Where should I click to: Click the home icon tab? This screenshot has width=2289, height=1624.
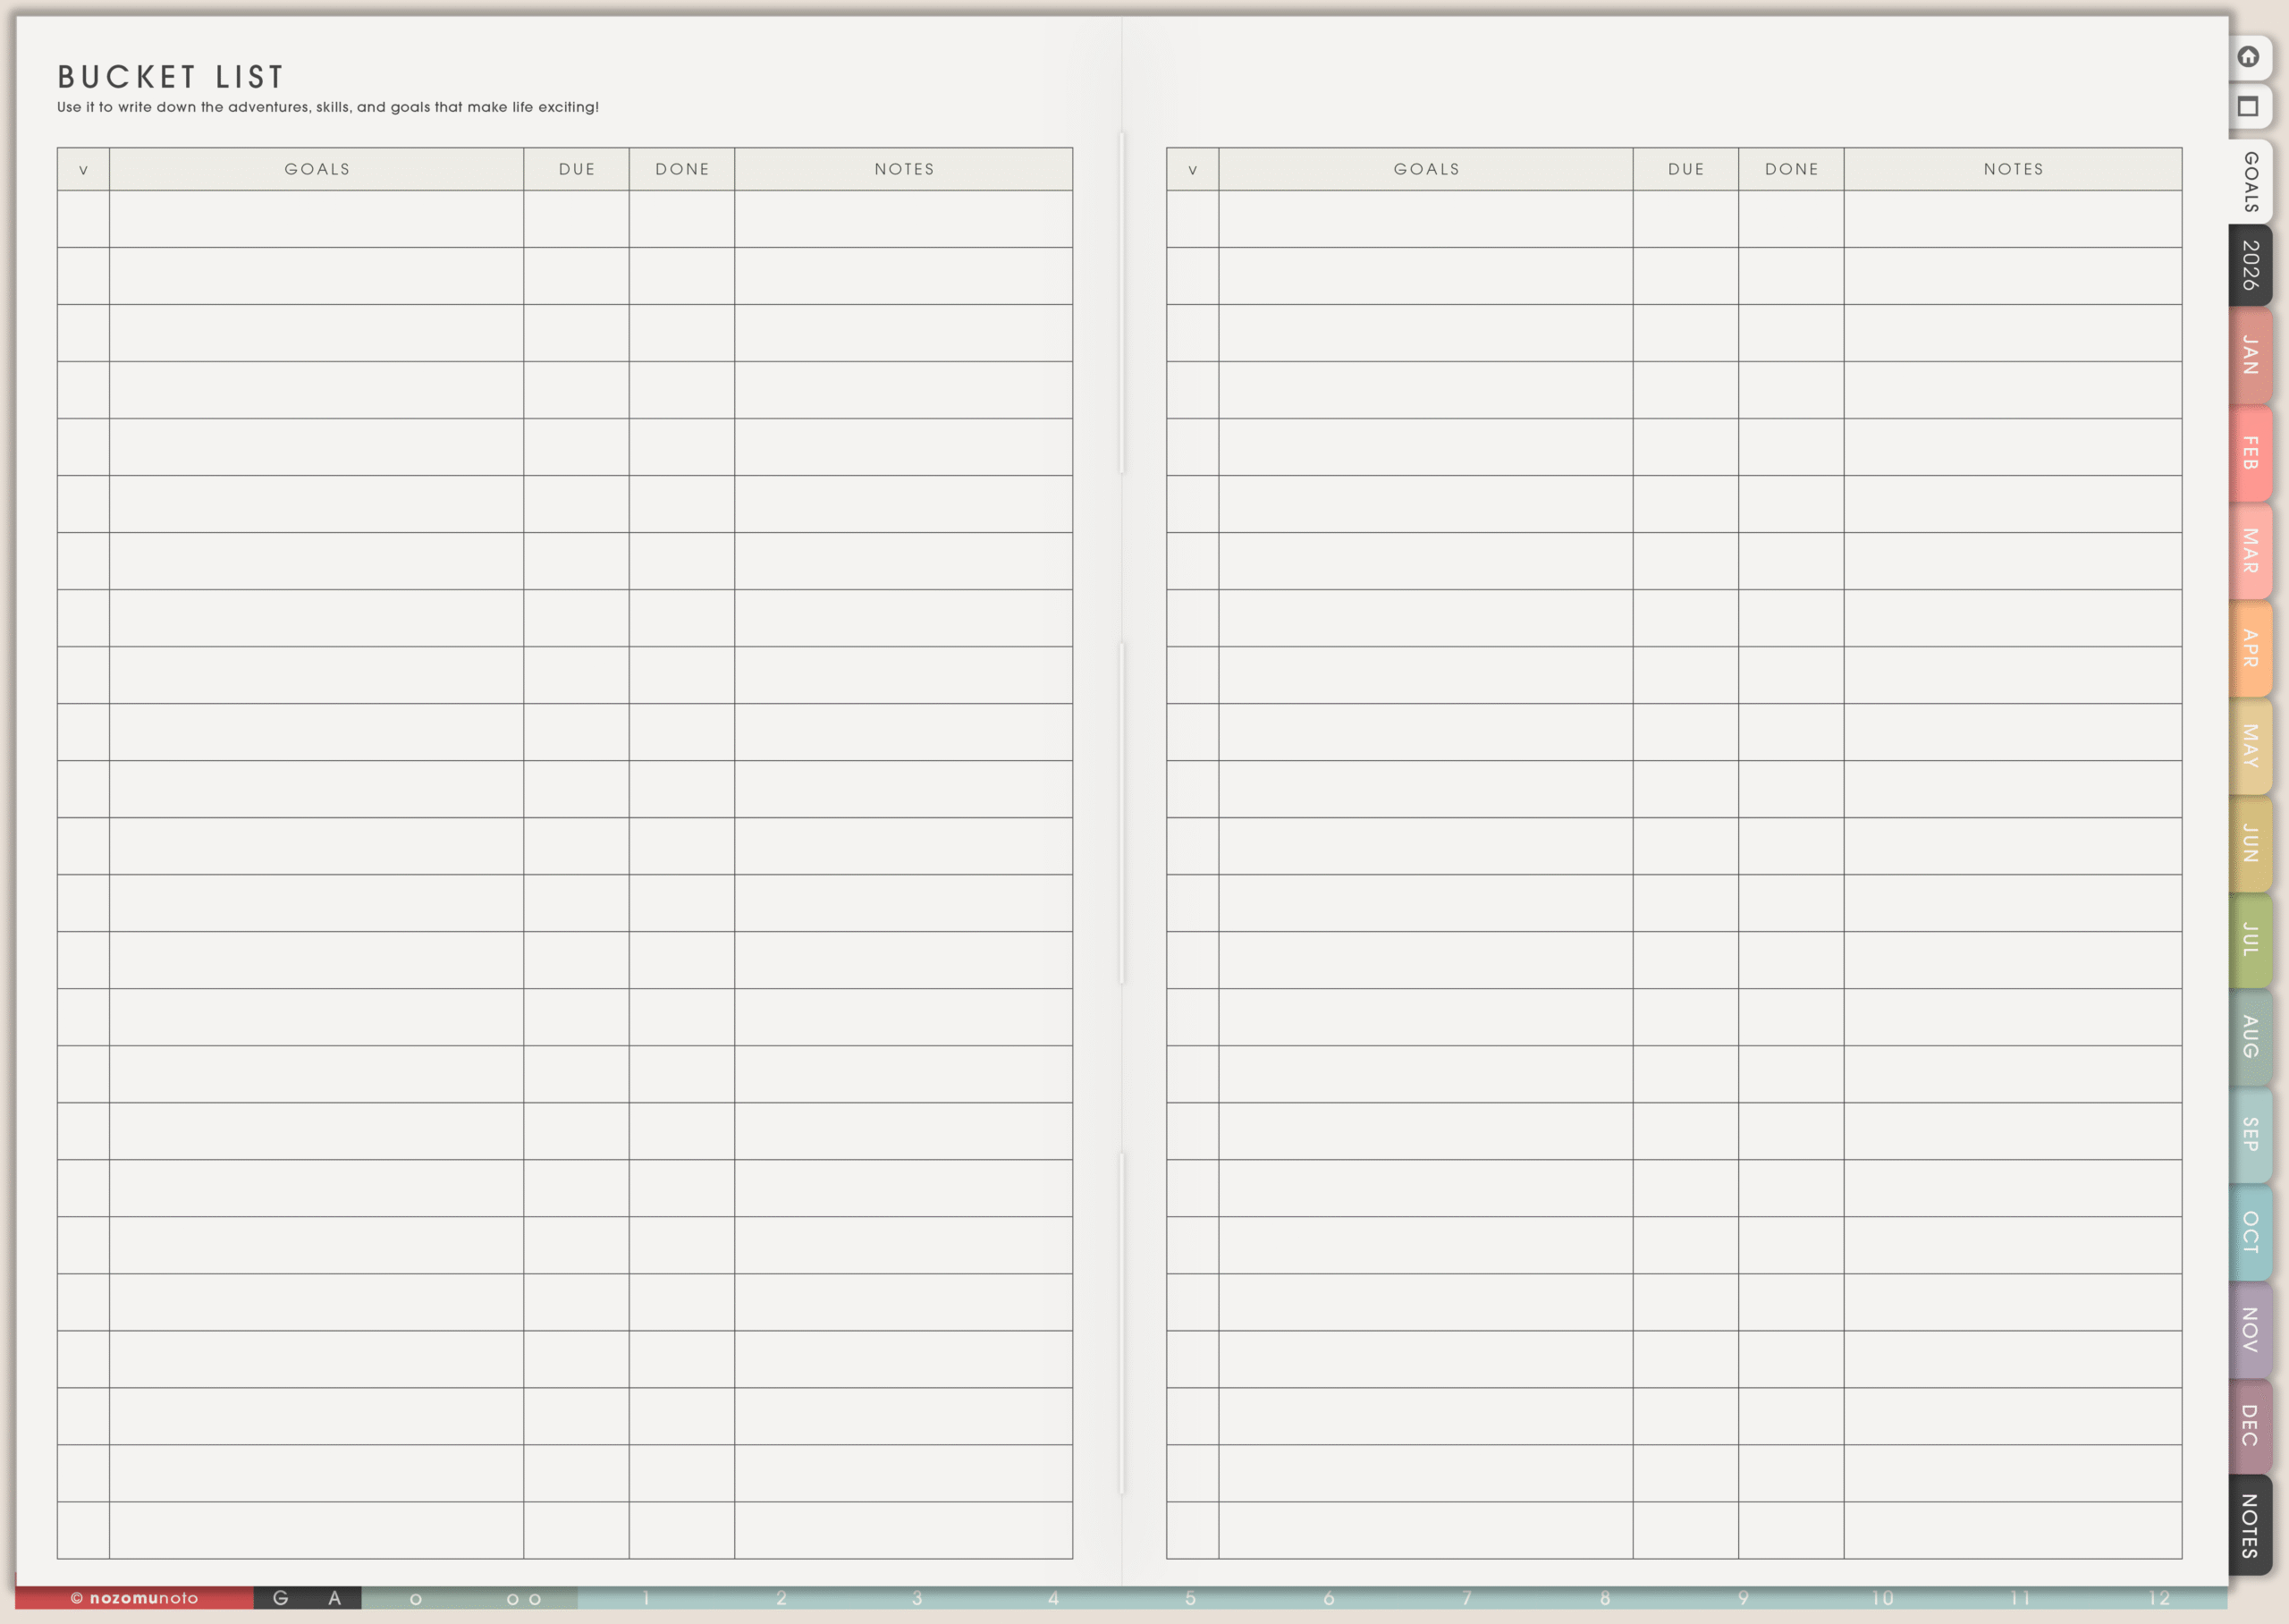(2248, 57)
